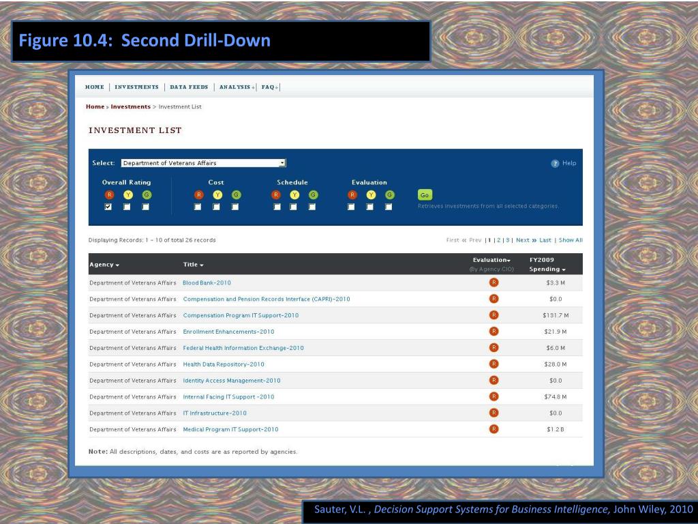Image resolution: width=698 pixels, height=524 pixels.
Task: Check the green Cost checkbox
Action: click(x=235, y=207)
